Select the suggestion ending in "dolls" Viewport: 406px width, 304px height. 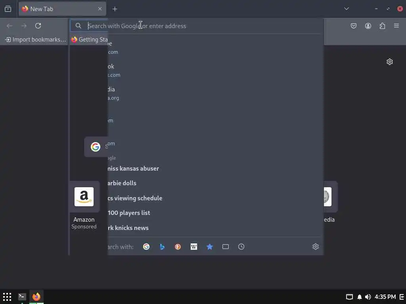point(215,183)
